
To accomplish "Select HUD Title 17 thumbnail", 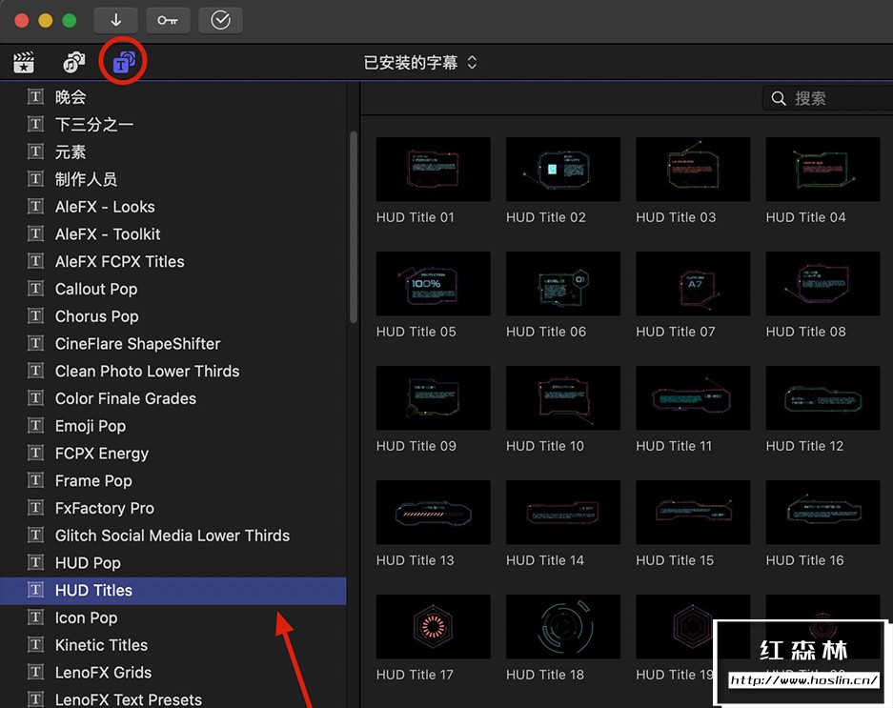I will point(434,627).
